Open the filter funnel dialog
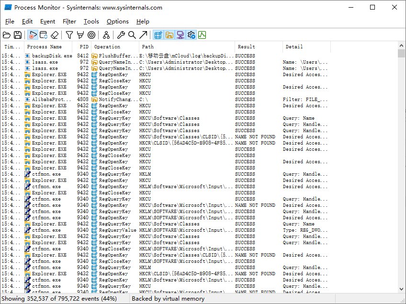The image size is (406, 304). pos(69,35)
